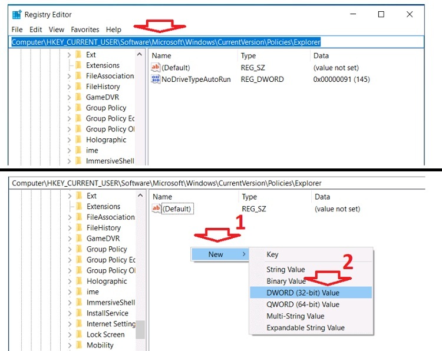Expand Lock Screen key in bottom tree
Screen dimensions: 442x351
[70, 335]
